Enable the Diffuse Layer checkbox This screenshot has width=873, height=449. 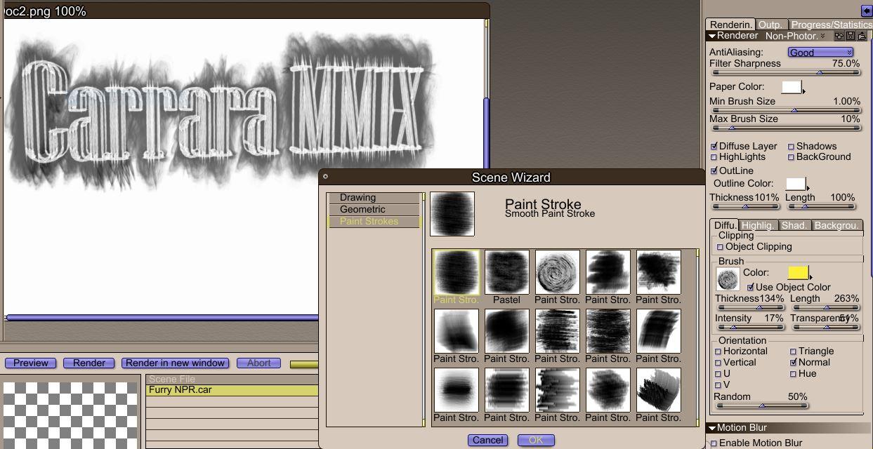(x=714, y=147)
